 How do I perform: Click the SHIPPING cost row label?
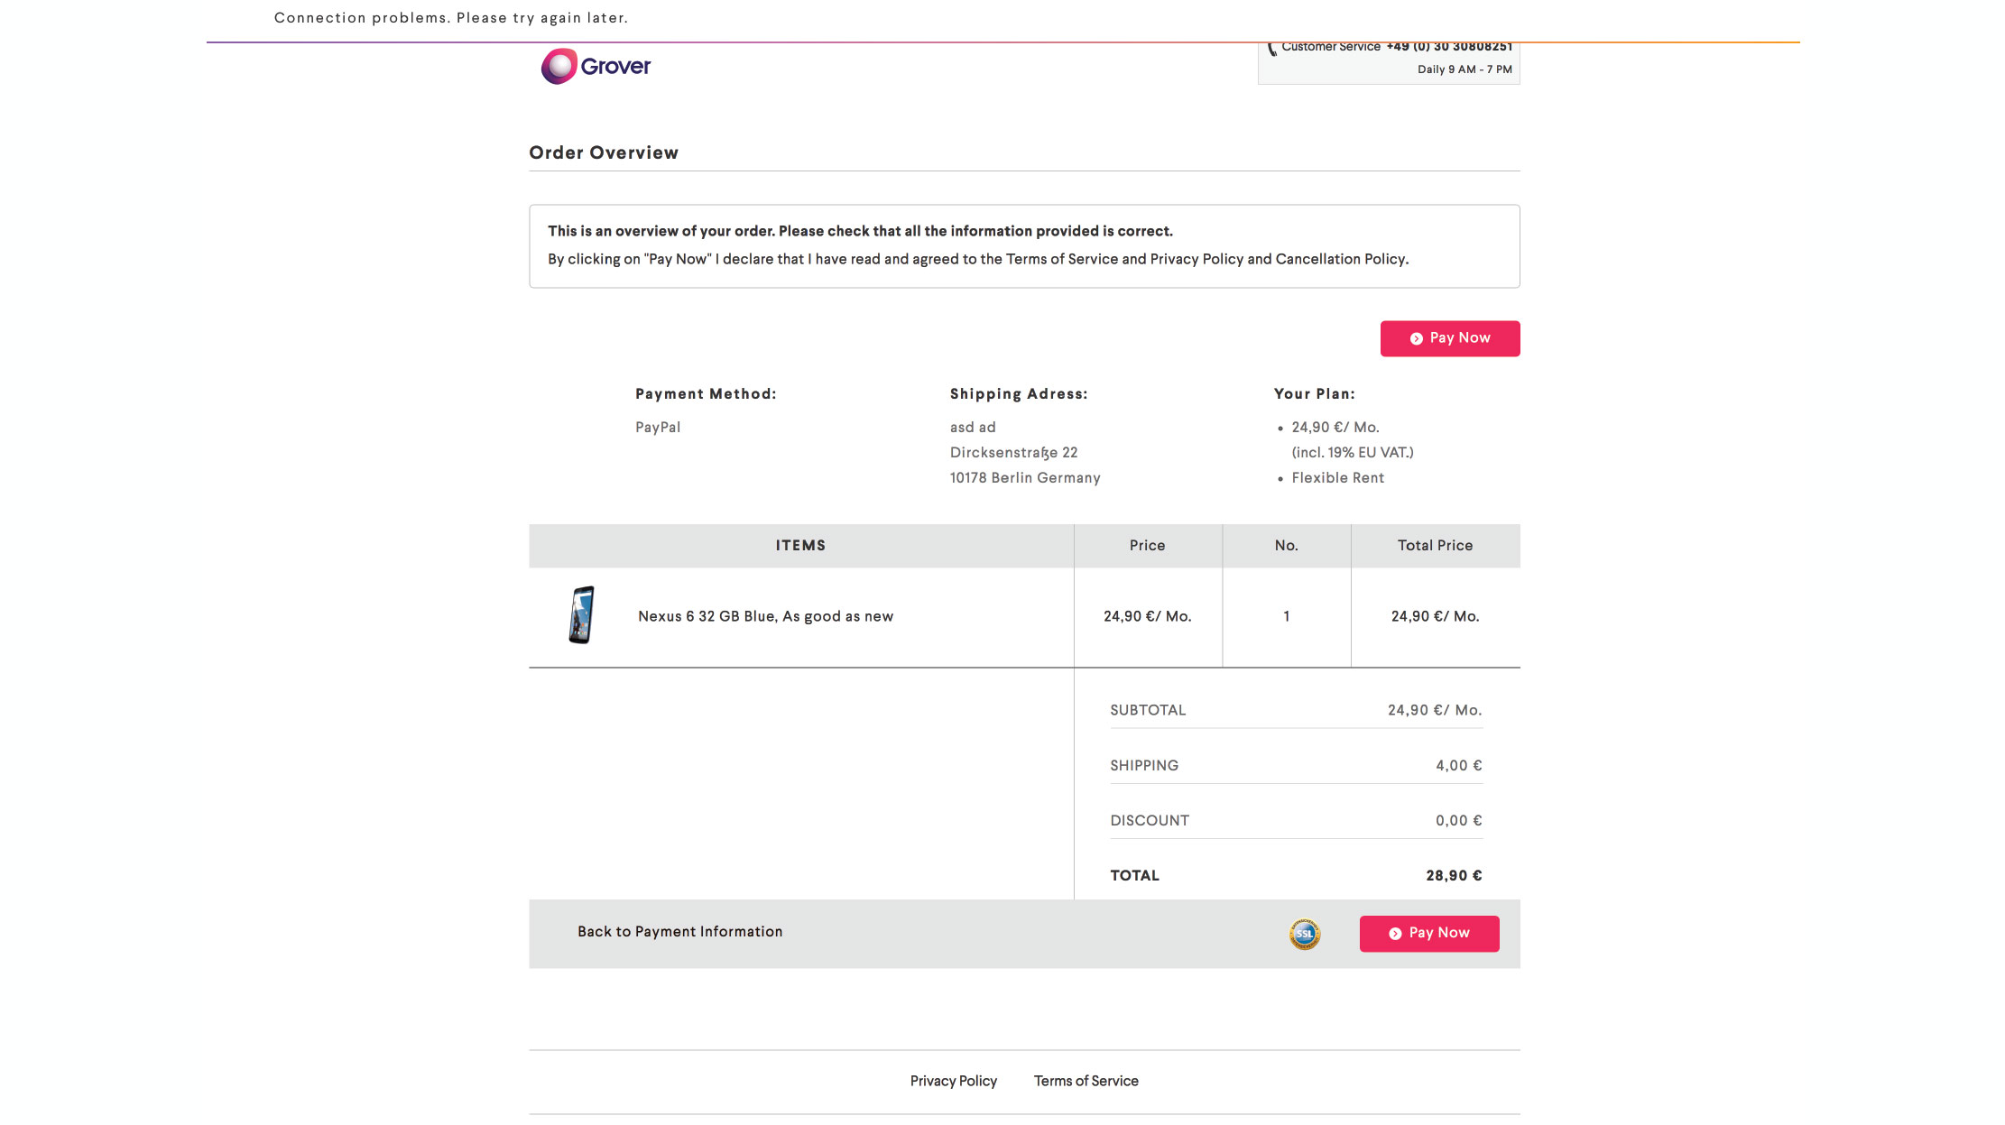click(1143, 766)
